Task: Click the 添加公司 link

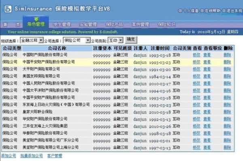Action: coord(9,156)
